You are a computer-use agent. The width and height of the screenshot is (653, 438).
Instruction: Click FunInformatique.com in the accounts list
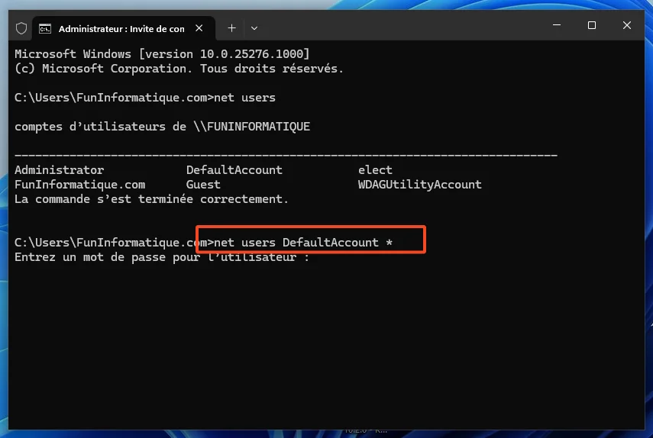point(79,184)
